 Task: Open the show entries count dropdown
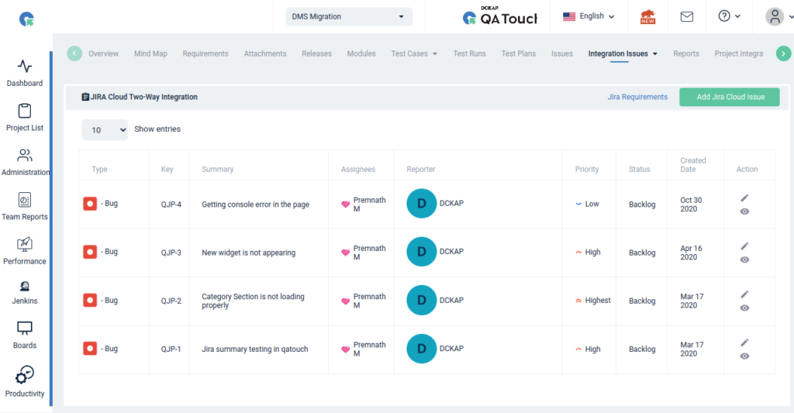[105, 130]
